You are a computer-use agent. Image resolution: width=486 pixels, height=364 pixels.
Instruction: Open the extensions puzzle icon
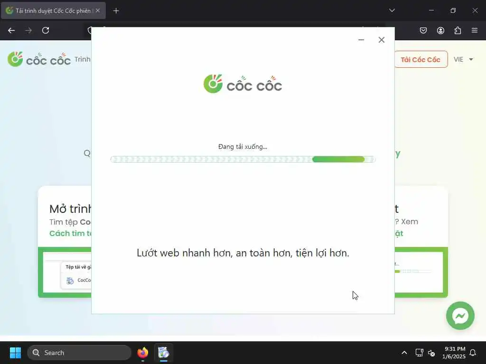click(x=458, y=30)
